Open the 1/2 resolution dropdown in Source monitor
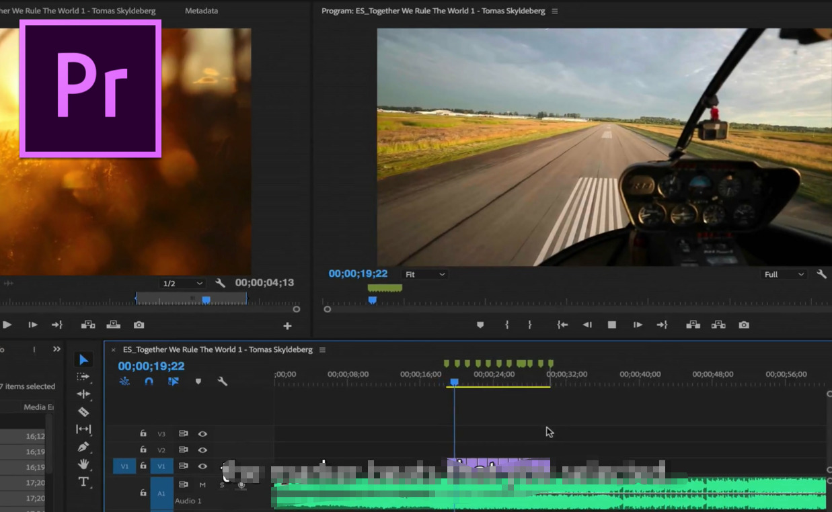 (182, 284)
